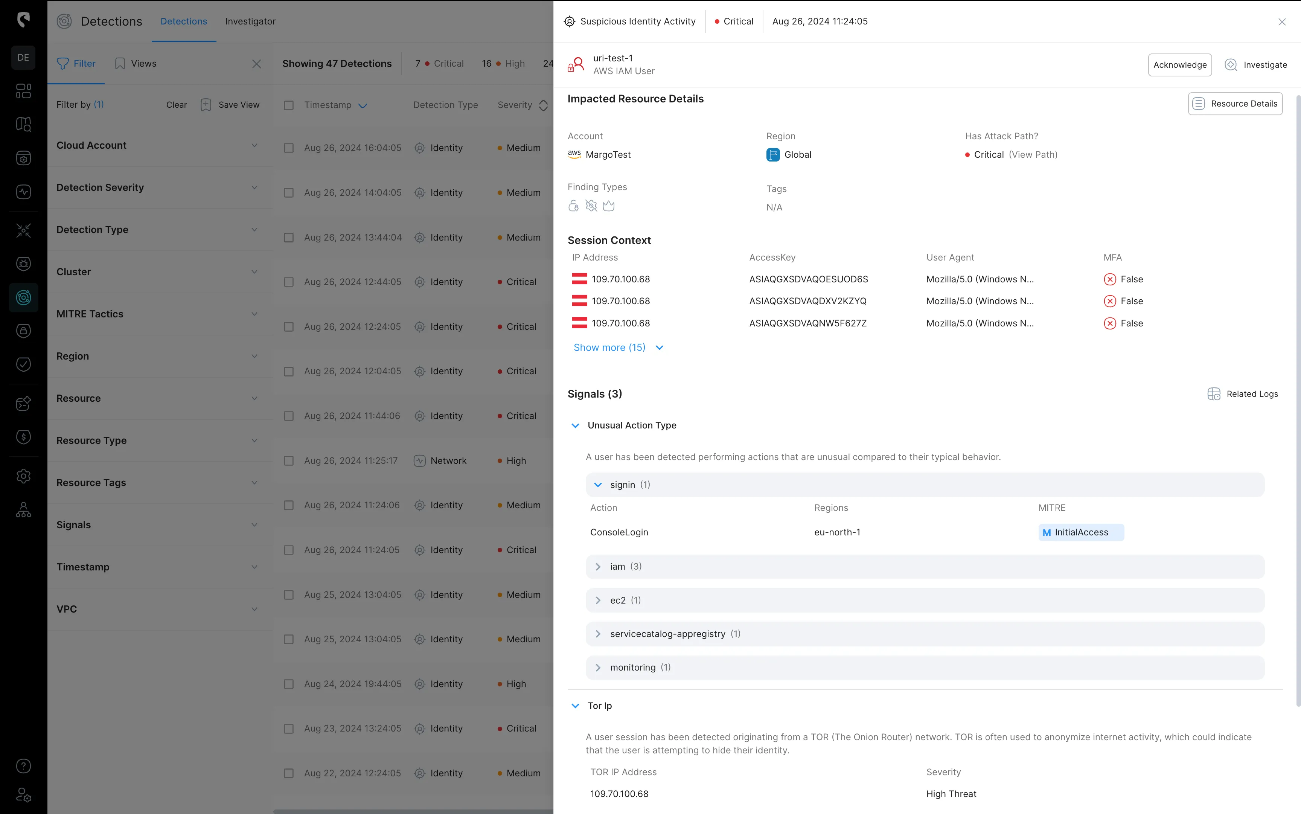Check the Aug 23, 2024 13:24:05 row checkbox

click(x=289, y=729)
